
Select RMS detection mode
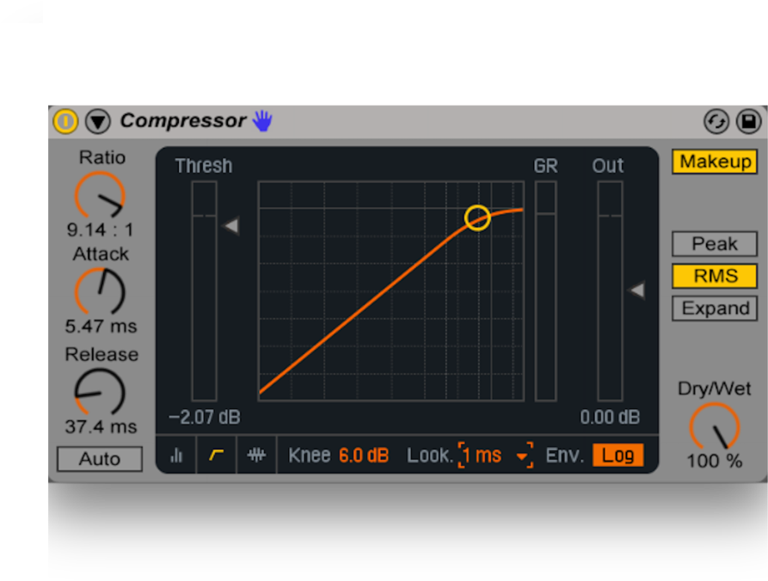pyautogui.click(x=715, y=276)
